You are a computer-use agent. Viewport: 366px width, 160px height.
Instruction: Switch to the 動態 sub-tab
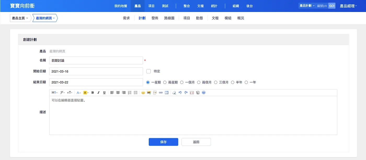199,18
